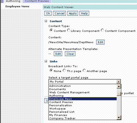The image size is (137, 123).
Task: Switch to the Authoring tab
Action: pos(13,1)
